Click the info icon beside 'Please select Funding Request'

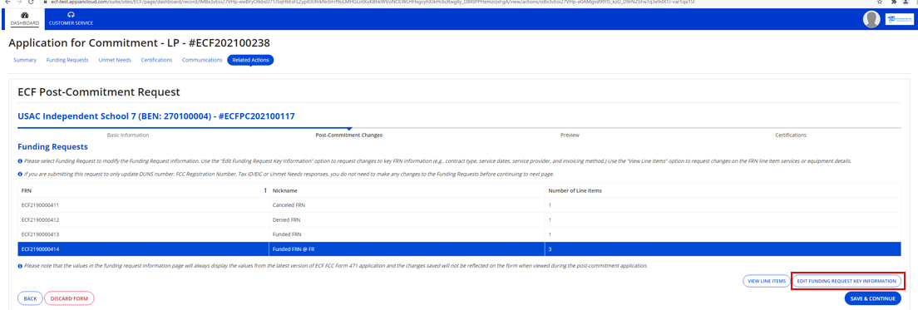pos(20,161)
